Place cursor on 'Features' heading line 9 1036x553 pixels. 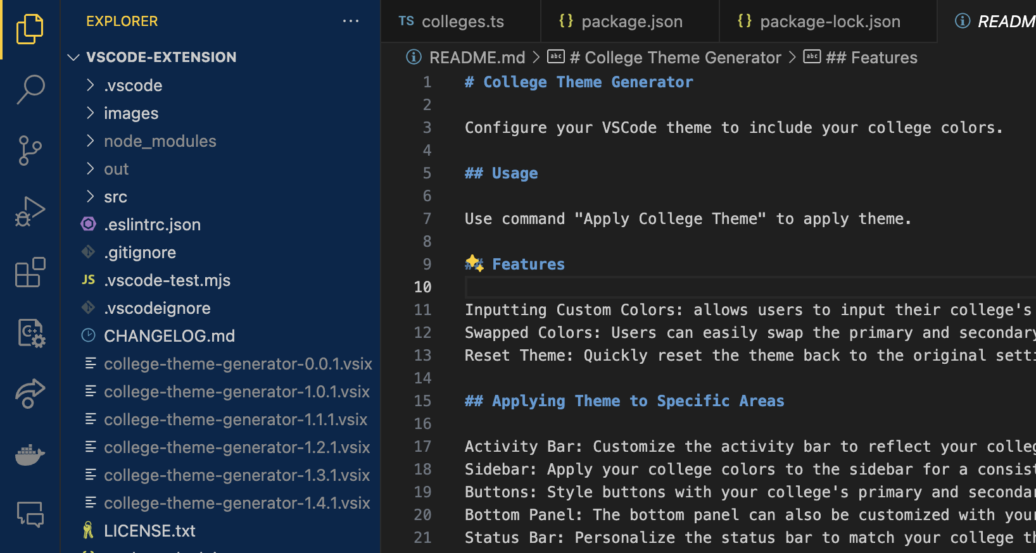pos(528,264)
